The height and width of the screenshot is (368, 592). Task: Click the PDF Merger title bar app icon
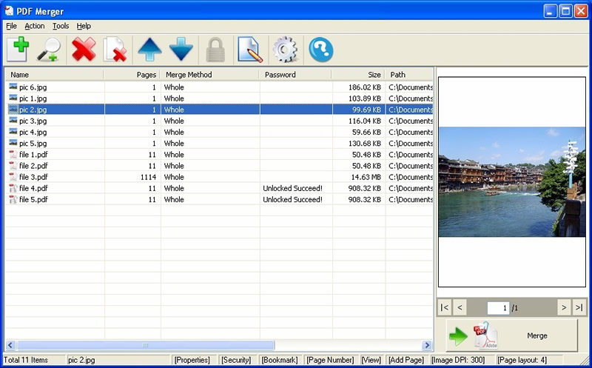[x=9, y=11]
